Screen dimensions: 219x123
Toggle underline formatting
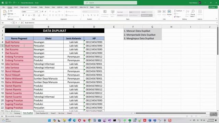[x=29, y=15]
